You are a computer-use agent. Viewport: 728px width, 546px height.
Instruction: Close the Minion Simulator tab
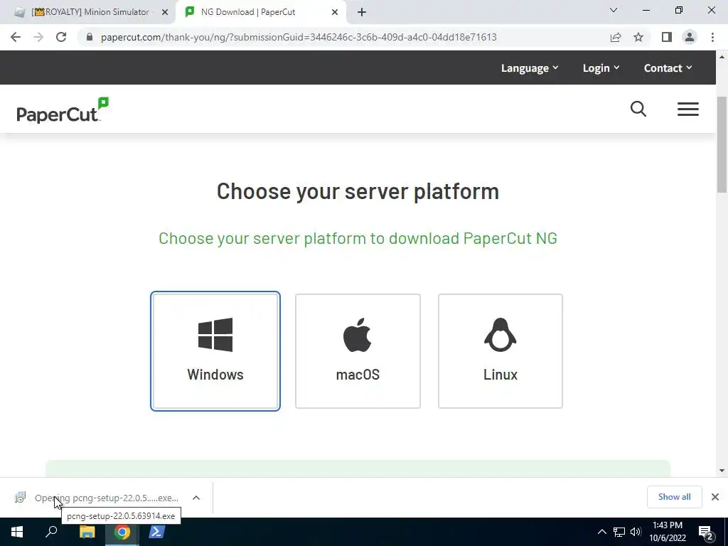(165, 12)
